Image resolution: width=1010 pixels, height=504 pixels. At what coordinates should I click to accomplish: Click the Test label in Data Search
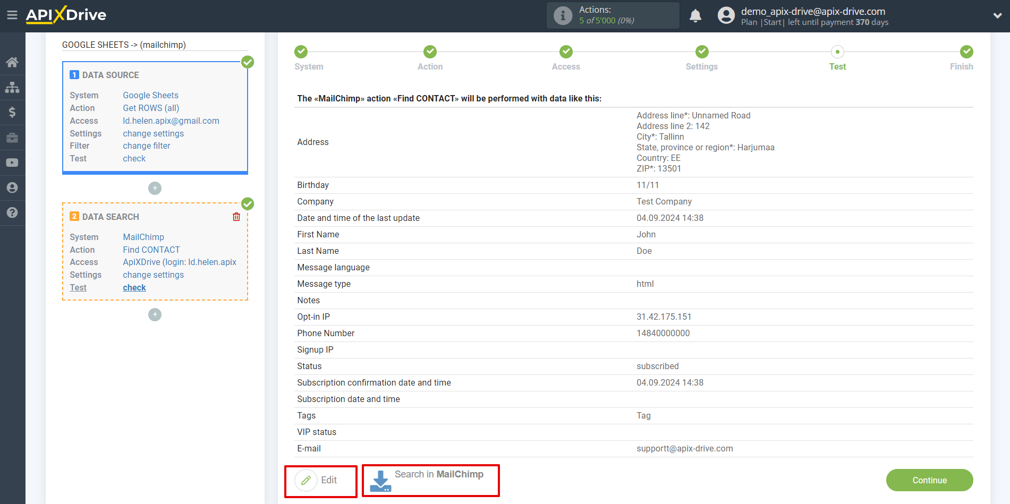[78, 287]
